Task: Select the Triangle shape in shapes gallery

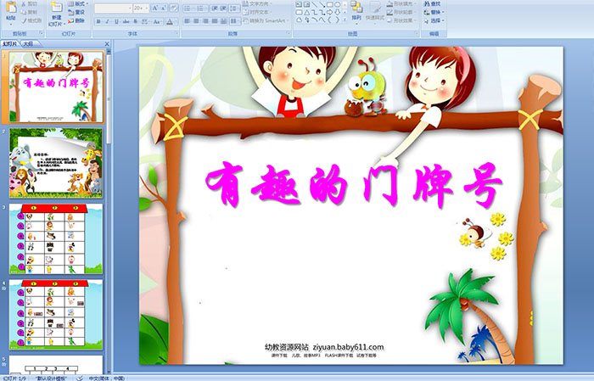Action: click(306, 13)
